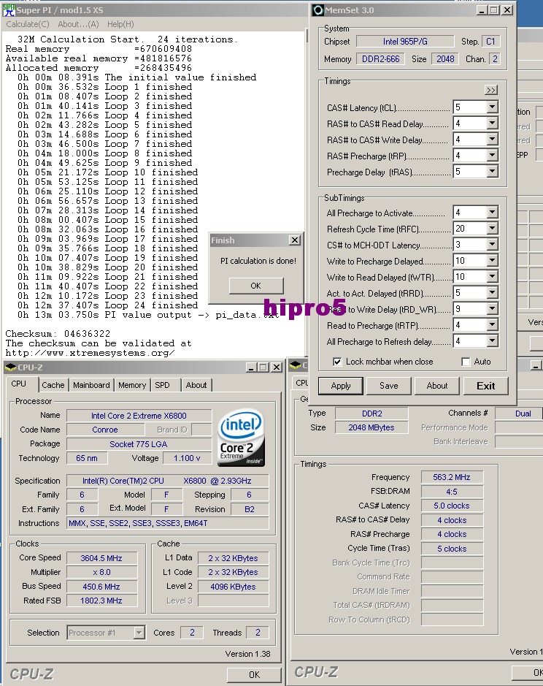Open the Precharge Delay (tRAS) dropdown
The image size is (543, 686).
tap(493, 172)
